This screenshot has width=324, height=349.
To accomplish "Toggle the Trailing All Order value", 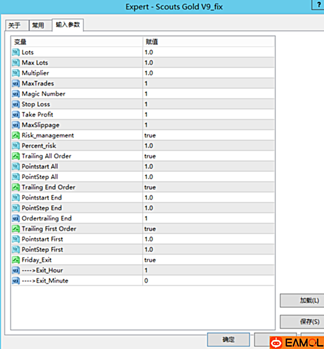I will [208, 156].
